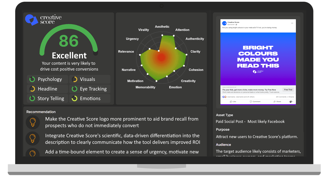Select the Cohesion label on the radar chart

(x=196, y=70)
